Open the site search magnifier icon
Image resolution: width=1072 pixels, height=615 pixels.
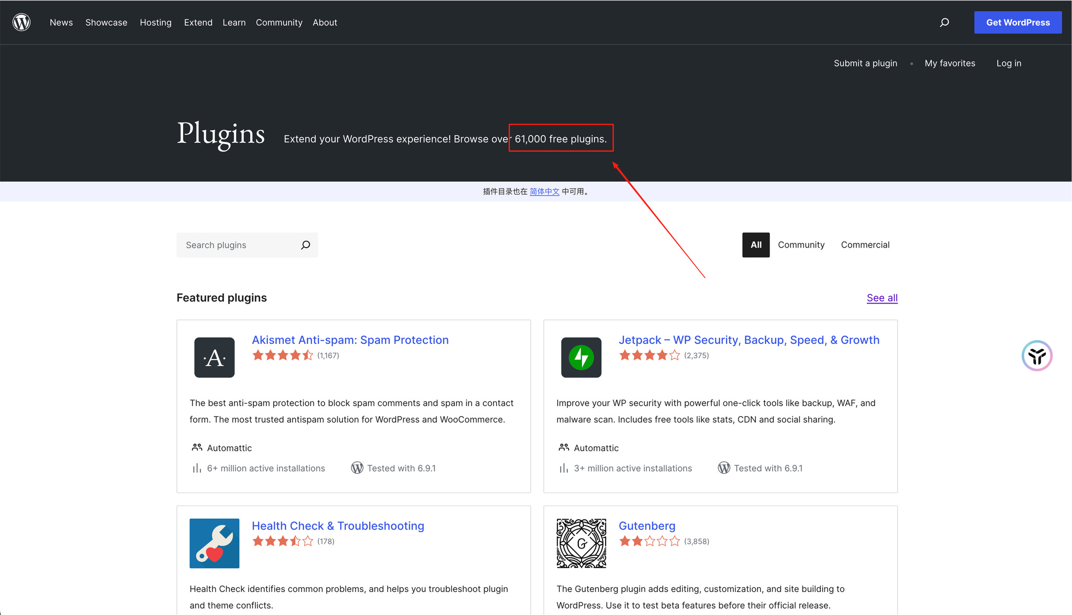[x=944, y=23]
